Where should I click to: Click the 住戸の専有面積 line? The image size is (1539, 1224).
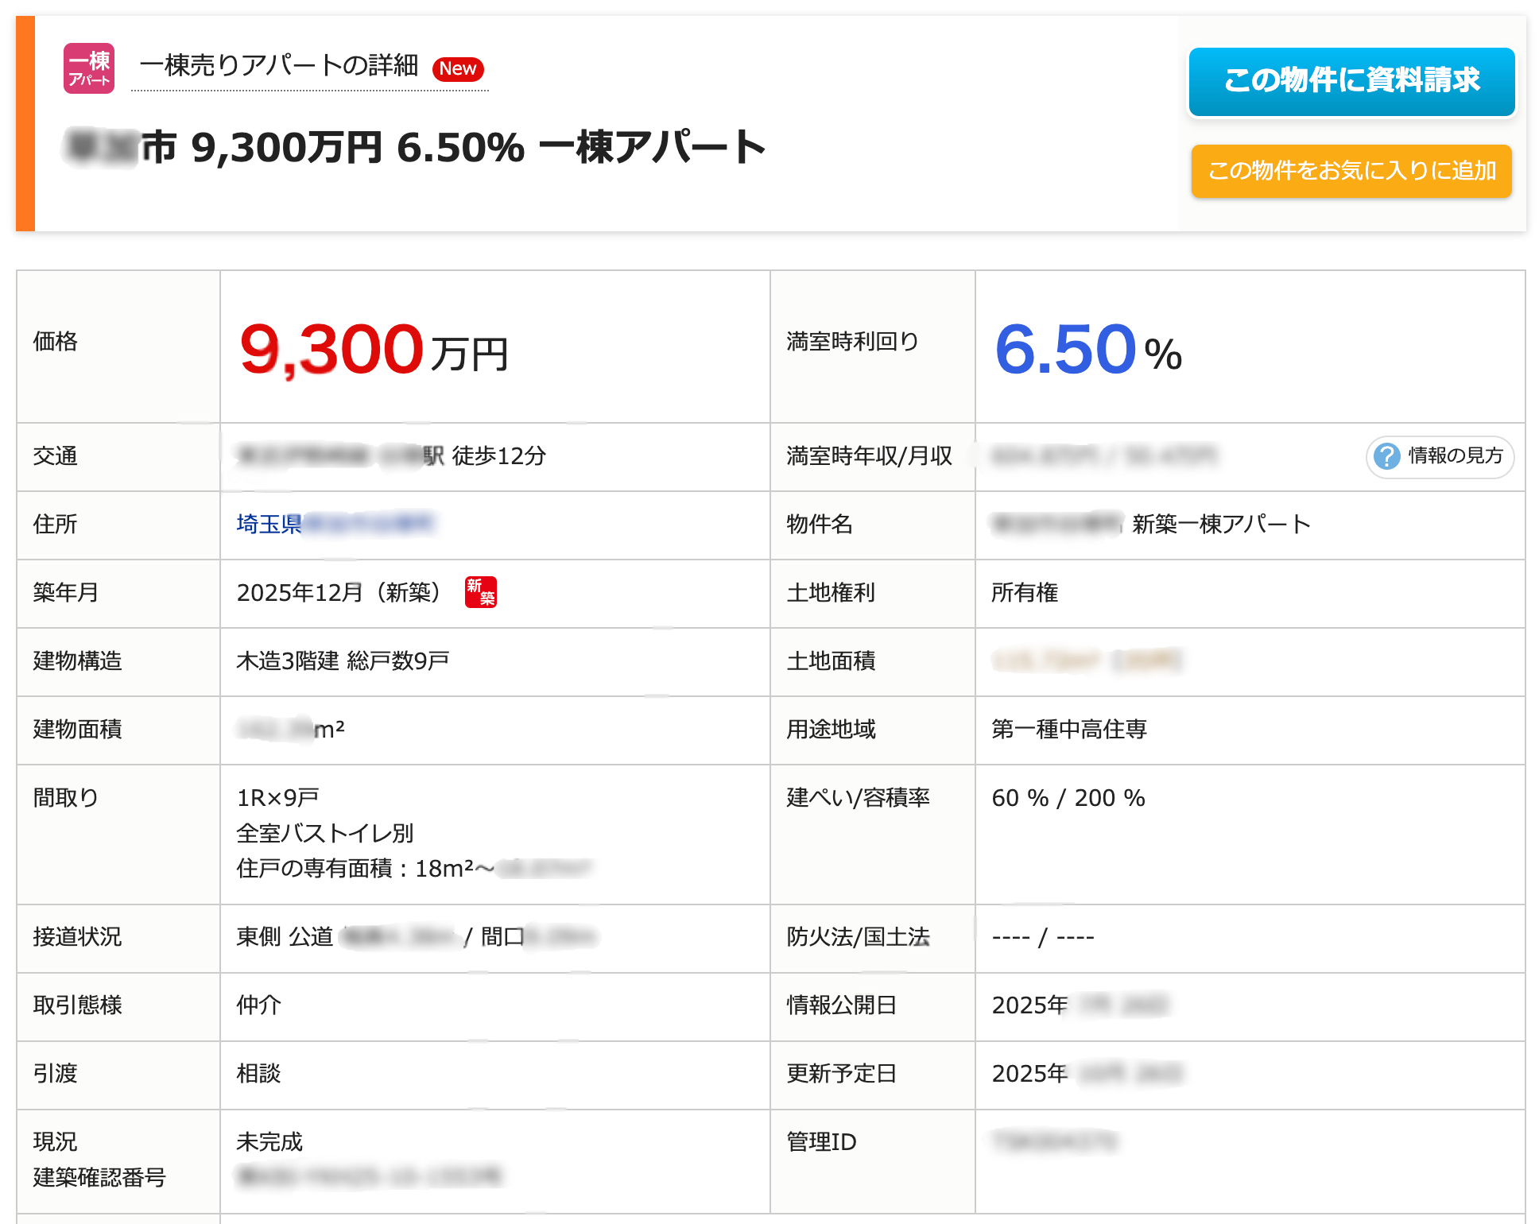(414, 869)
